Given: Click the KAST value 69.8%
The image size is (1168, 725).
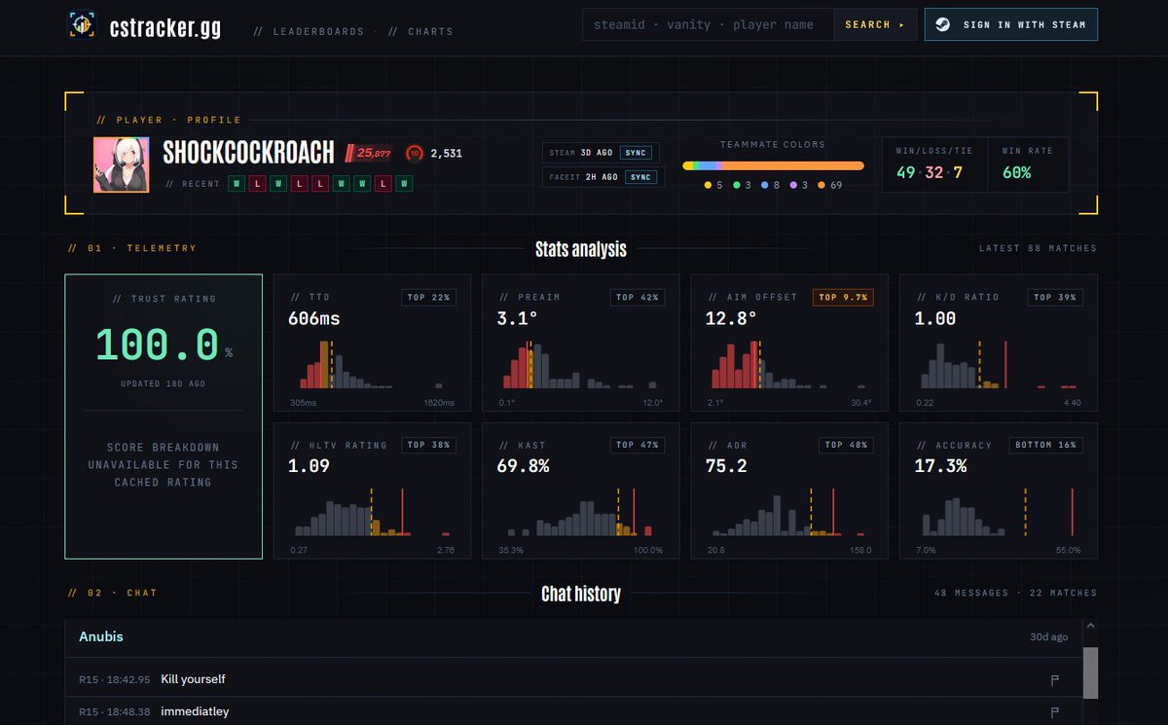Looking at the screenshot, I should pyautogui.click(x=523, y=466).
